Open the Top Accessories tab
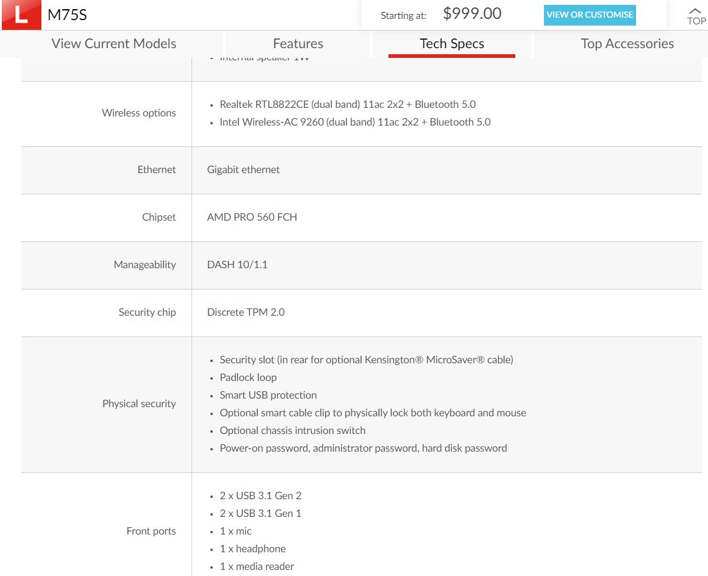 [x=627, y=44]
